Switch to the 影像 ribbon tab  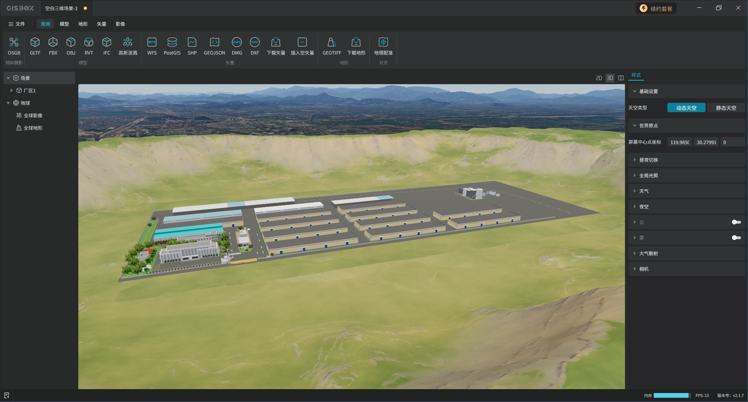(x=120, y=24)
